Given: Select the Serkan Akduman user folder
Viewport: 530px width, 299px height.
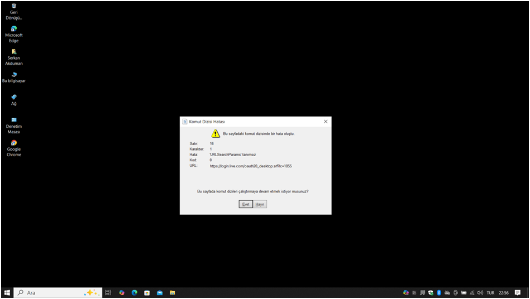Looking at the screenshot, I should click(x=13, y=57).
